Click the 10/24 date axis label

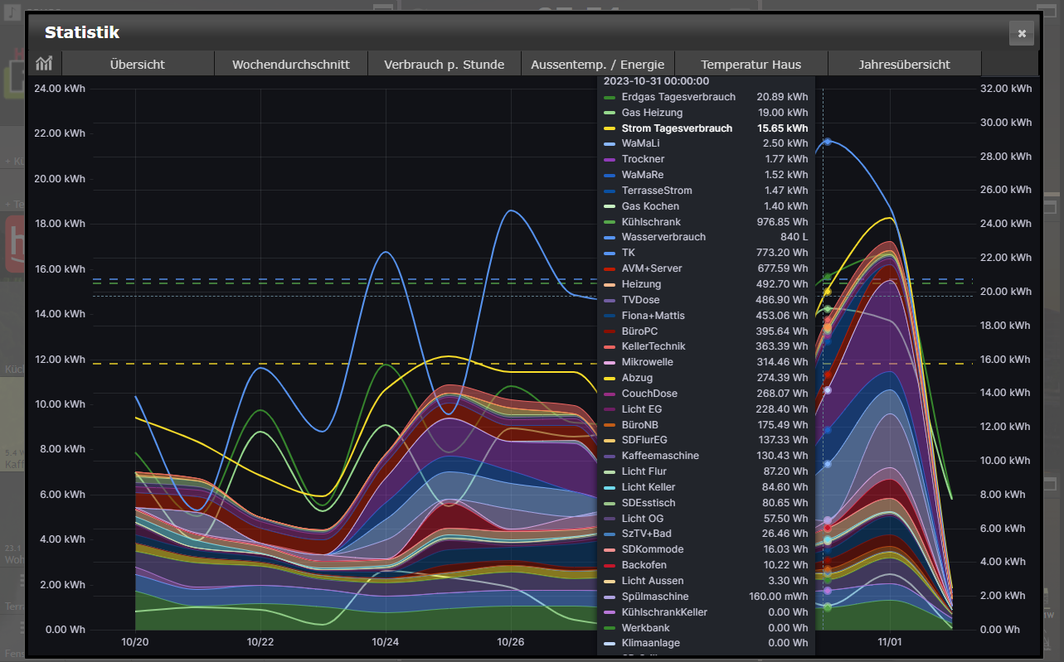coord(386,642)
